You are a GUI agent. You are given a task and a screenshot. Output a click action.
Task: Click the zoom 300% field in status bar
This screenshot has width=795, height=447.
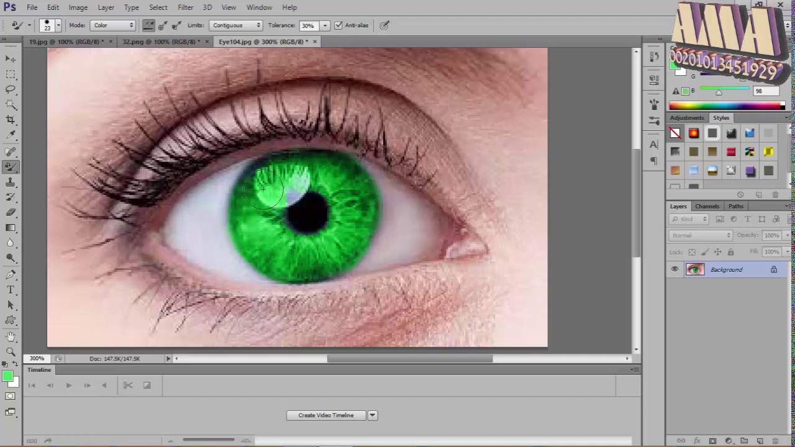[37, 359]
